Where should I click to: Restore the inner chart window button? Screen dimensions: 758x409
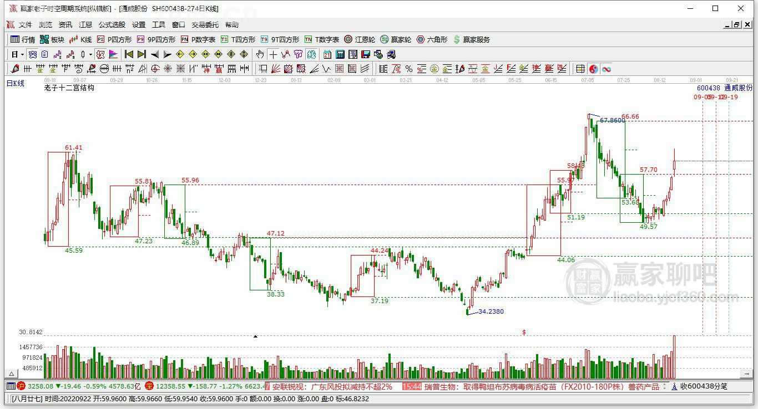point(737,25)
